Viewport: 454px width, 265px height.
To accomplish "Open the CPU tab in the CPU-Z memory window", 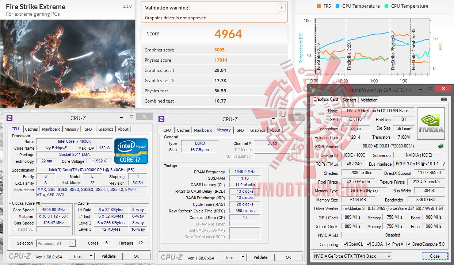I will tap(167, 130).
